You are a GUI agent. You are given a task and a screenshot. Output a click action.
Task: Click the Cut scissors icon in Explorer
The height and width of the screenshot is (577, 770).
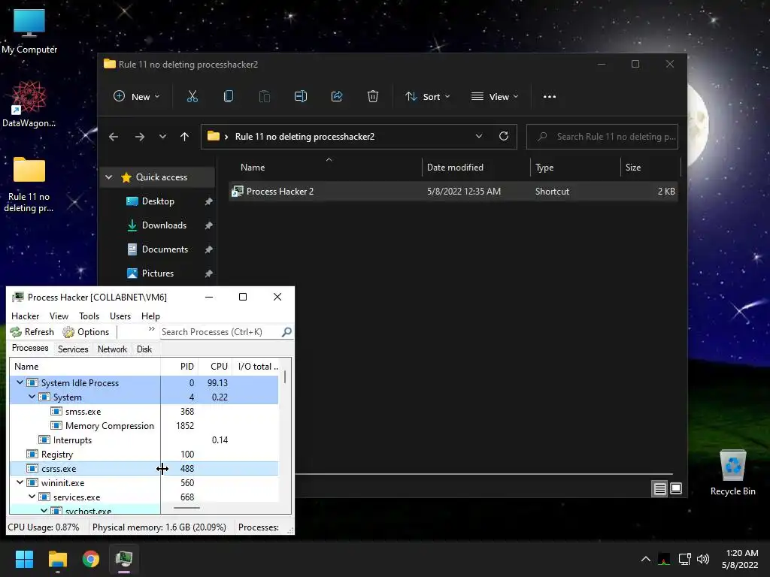point(192,96)
